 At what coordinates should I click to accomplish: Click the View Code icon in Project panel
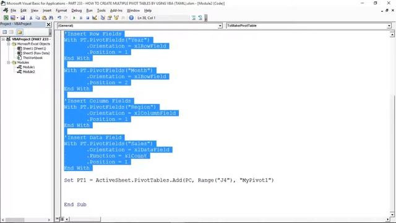[x=5, y=32]
